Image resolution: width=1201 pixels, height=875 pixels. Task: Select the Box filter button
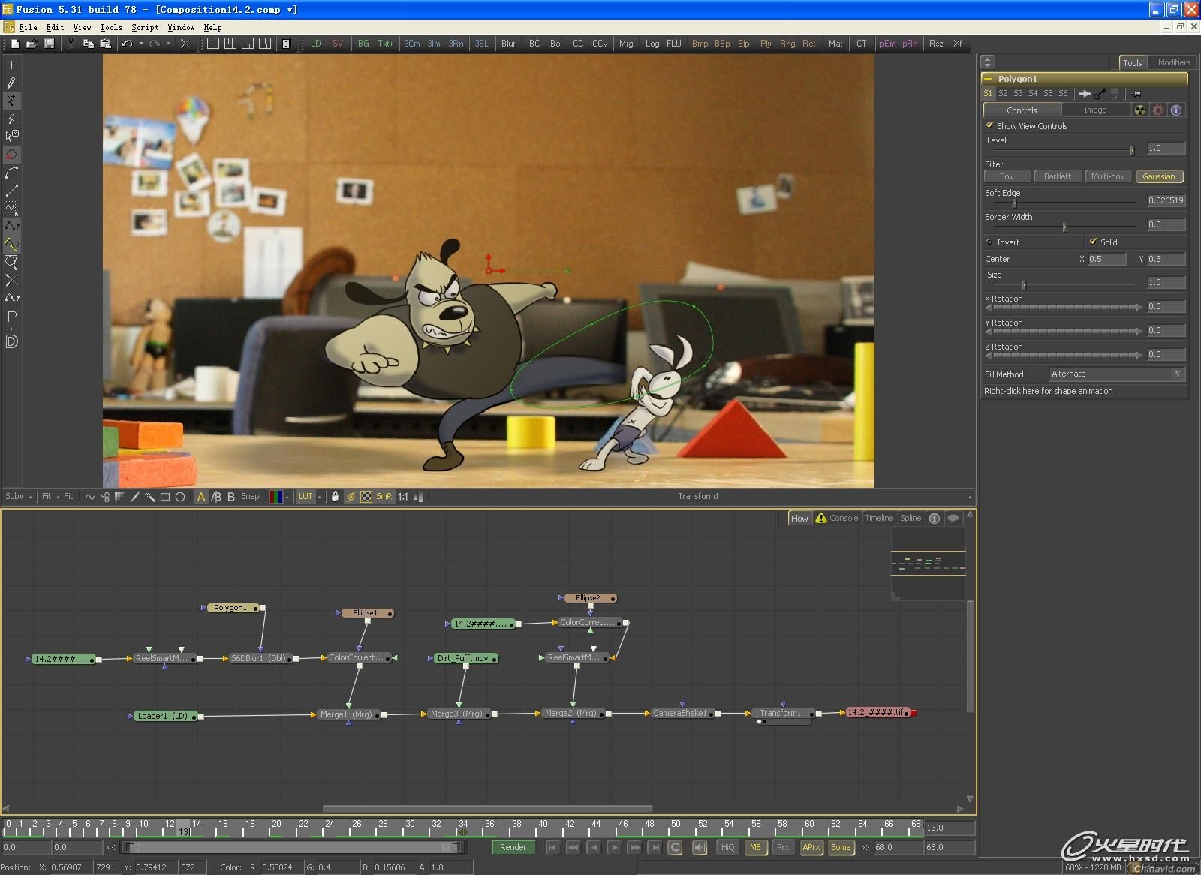(x=1007, y=176)
